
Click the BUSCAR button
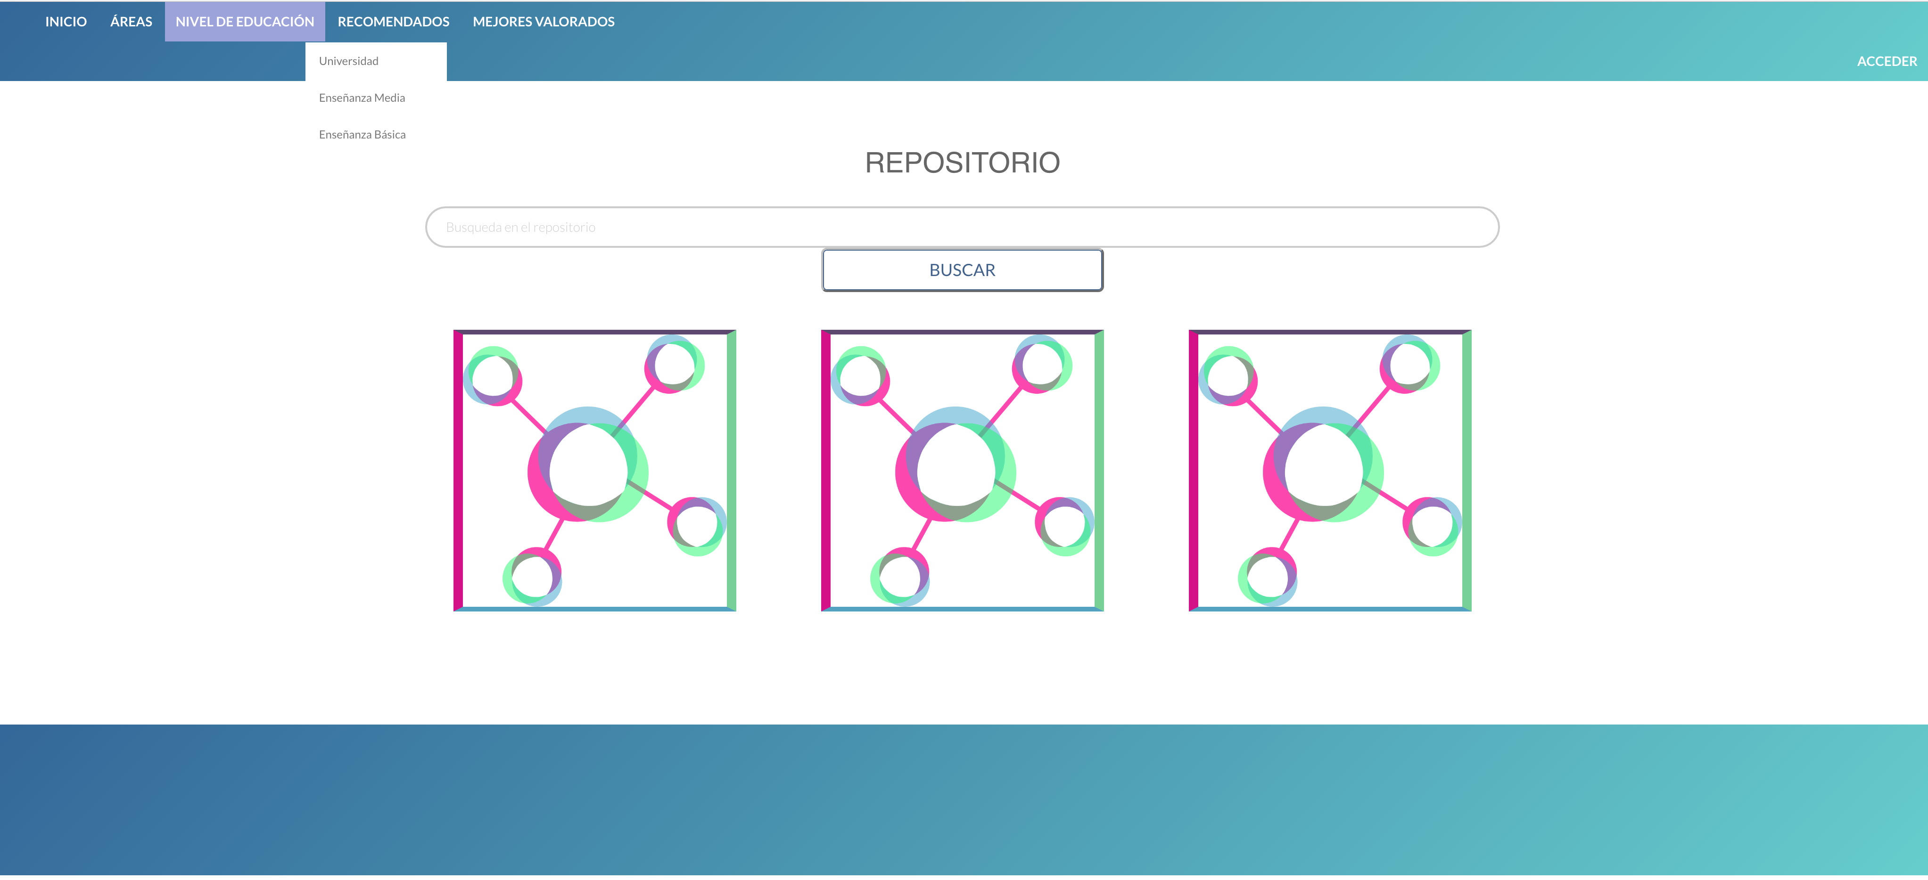962,270
